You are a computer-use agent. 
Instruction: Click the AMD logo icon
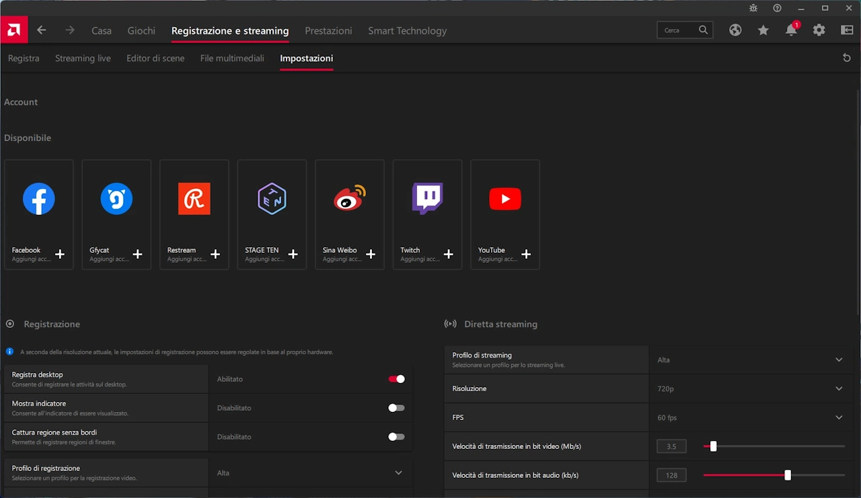13,30
